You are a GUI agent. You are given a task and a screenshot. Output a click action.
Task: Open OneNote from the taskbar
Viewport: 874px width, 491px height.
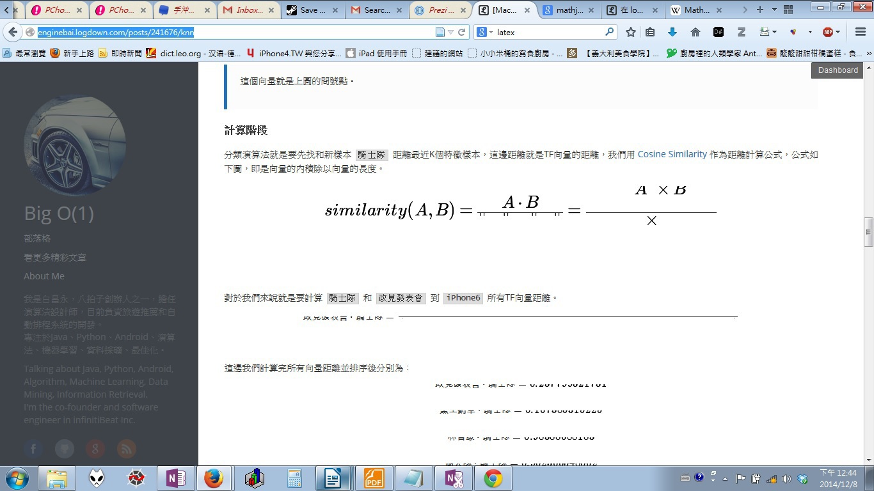point(175,478)
